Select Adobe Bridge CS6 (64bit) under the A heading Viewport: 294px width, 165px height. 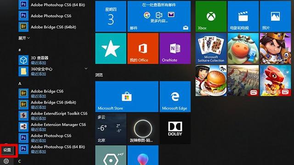[53, 104]
